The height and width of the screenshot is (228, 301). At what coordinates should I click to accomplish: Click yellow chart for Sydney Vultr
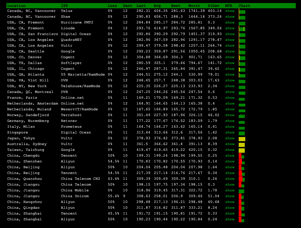point(242,145)
